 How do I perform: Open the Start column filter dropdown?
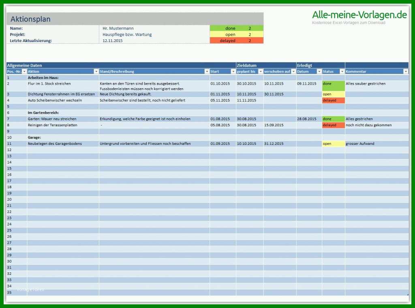tap(233, 71)
